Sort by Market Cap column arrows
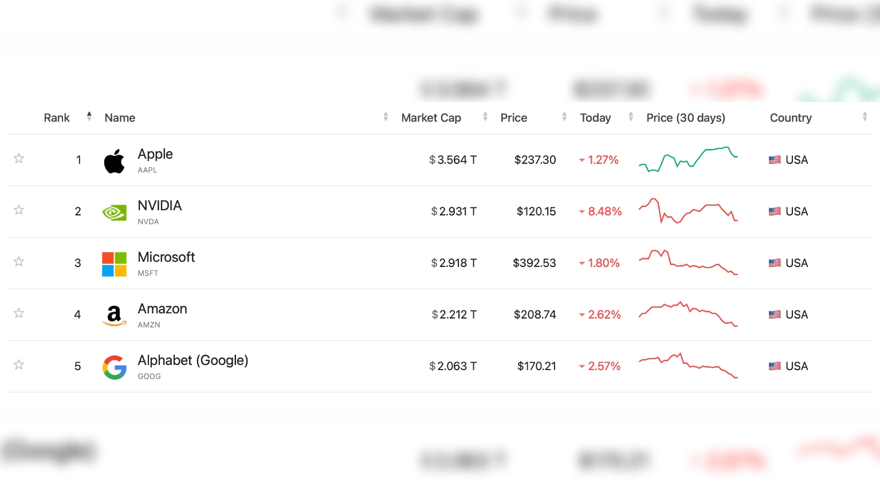 coord(485,117)
